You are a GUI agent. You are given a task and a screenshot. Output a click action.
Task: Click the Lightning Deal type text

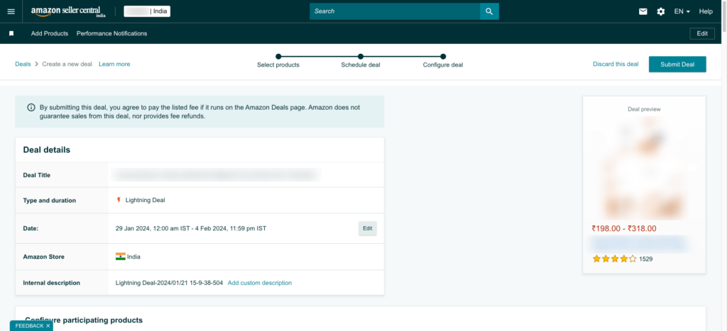coord(145,200)
